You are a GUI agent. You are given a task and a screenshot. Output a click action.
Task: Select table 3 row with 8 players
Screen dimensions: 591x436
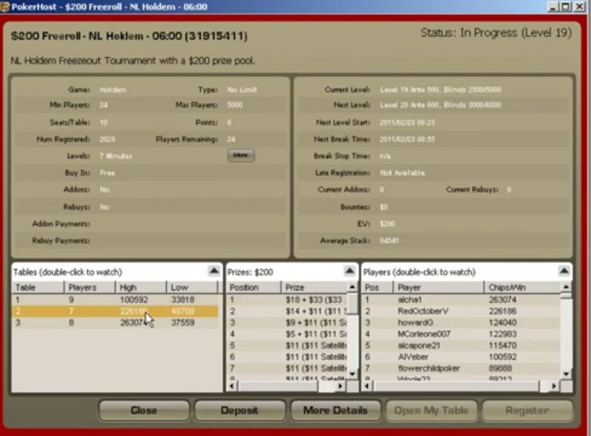(115, 323)
